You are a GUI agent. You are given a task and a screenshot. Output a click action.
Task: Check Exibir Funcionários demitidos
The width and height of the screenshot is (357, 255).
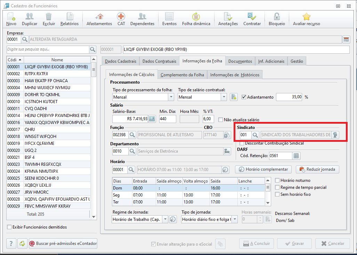(x=9, y=227)
